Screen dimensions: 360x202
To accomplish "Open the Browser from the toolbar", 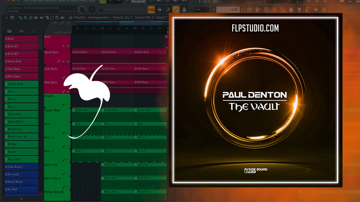I will (283, 10).
